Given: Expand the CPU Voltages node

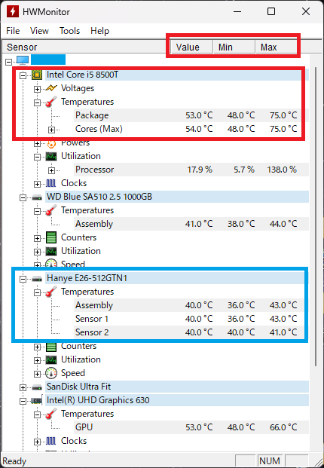Looking at the screenshot, I should pos(37,89).
